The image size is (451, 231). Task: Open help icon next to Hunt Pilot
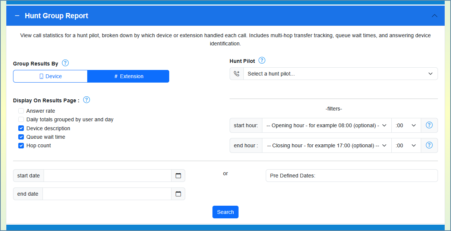pos(262,60)
